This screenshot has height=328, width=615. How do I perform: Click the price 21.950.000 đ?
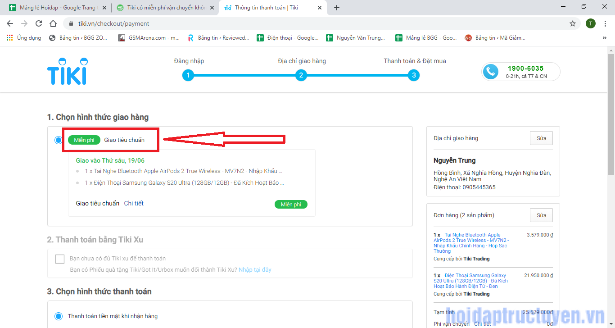point(538,275)
